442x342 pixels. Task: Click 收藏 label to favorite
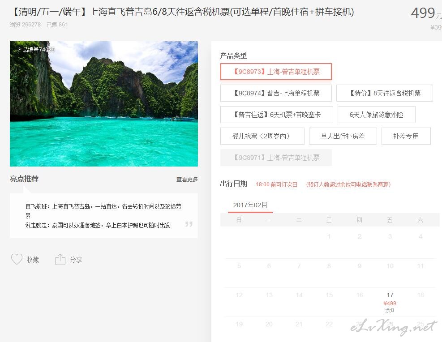pos(32,260)
